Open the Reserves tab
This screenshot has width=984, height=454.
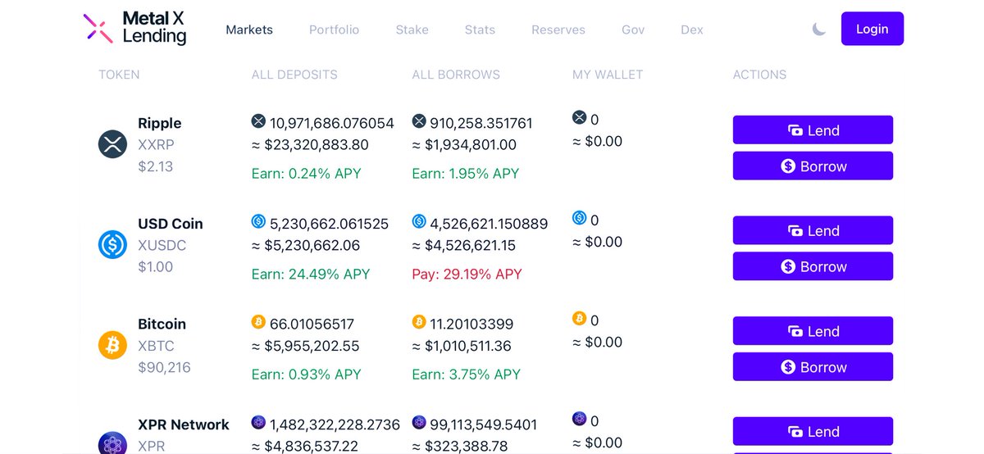(558, 30)
